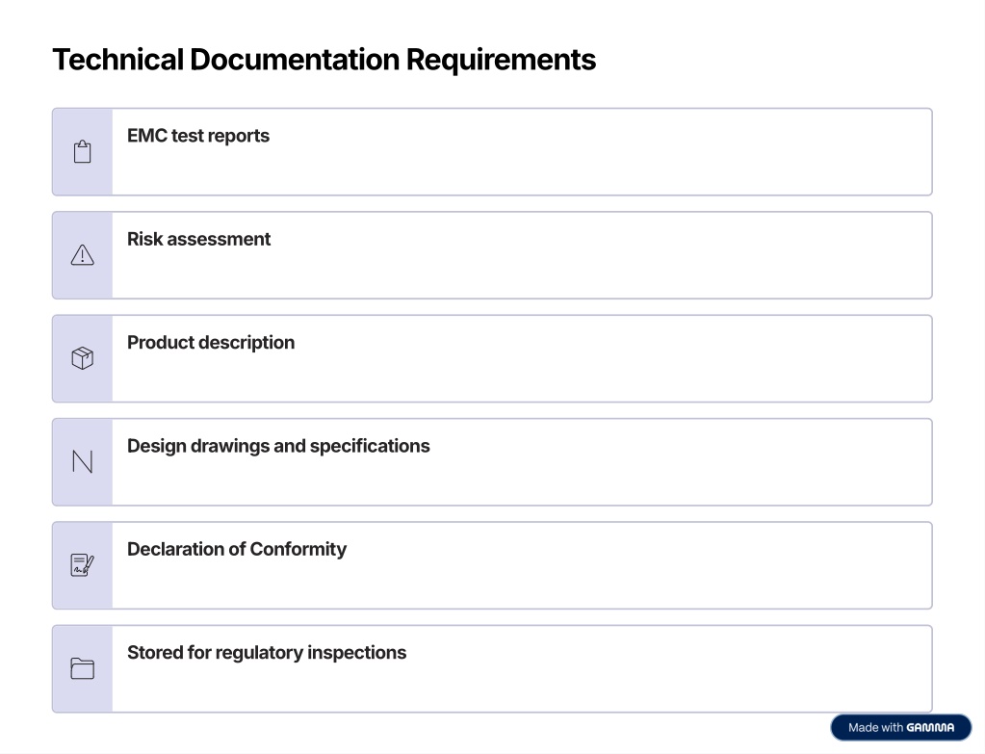
Task: Click the clipboard icon beside EMC test reports
Action: (82, 152)
